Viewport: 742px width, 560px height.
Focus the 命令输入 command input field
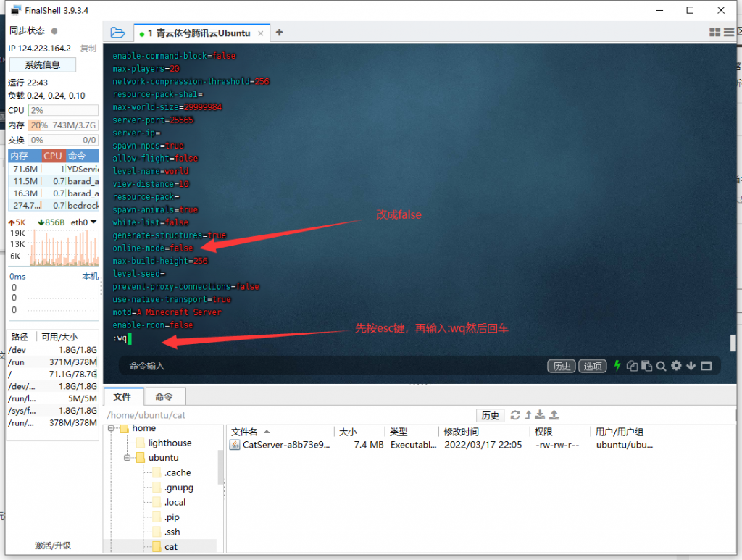pyautogui.click(x=331, y=366)
